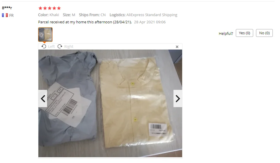Image resolution: width=280 pixels, height=163 pixels.
Task: Click the rotate left arrow icon
Action: tap(44, 46)
